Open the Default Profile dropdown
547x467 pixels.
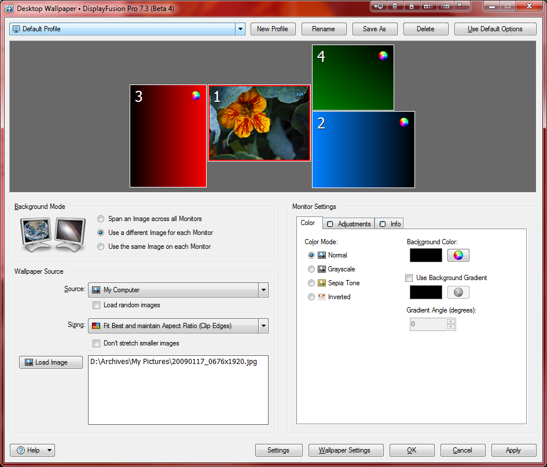tap(240, 29)
